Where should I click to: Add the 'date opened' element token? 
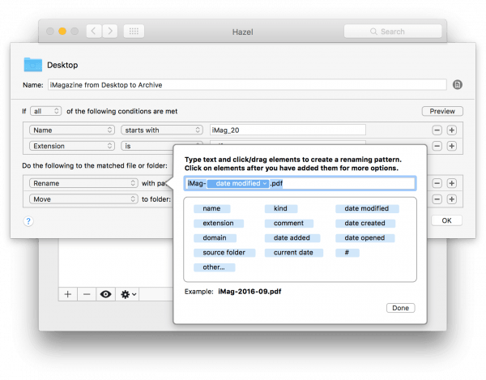click(364, 237)
